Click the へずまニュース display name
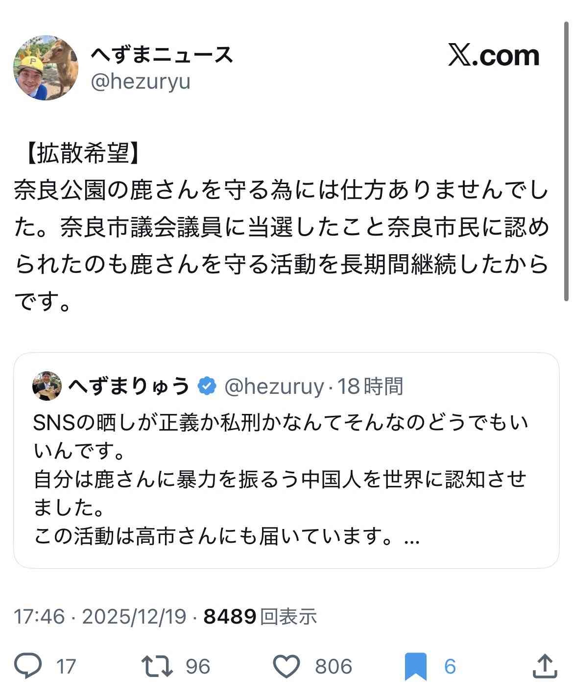This screenshot has height=699, width=573. (162, 55)
